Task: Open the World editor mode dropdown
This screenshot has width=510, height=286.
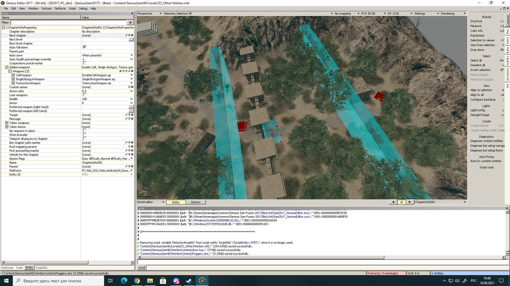Action: pyautogui.click(x=151, y=202)
